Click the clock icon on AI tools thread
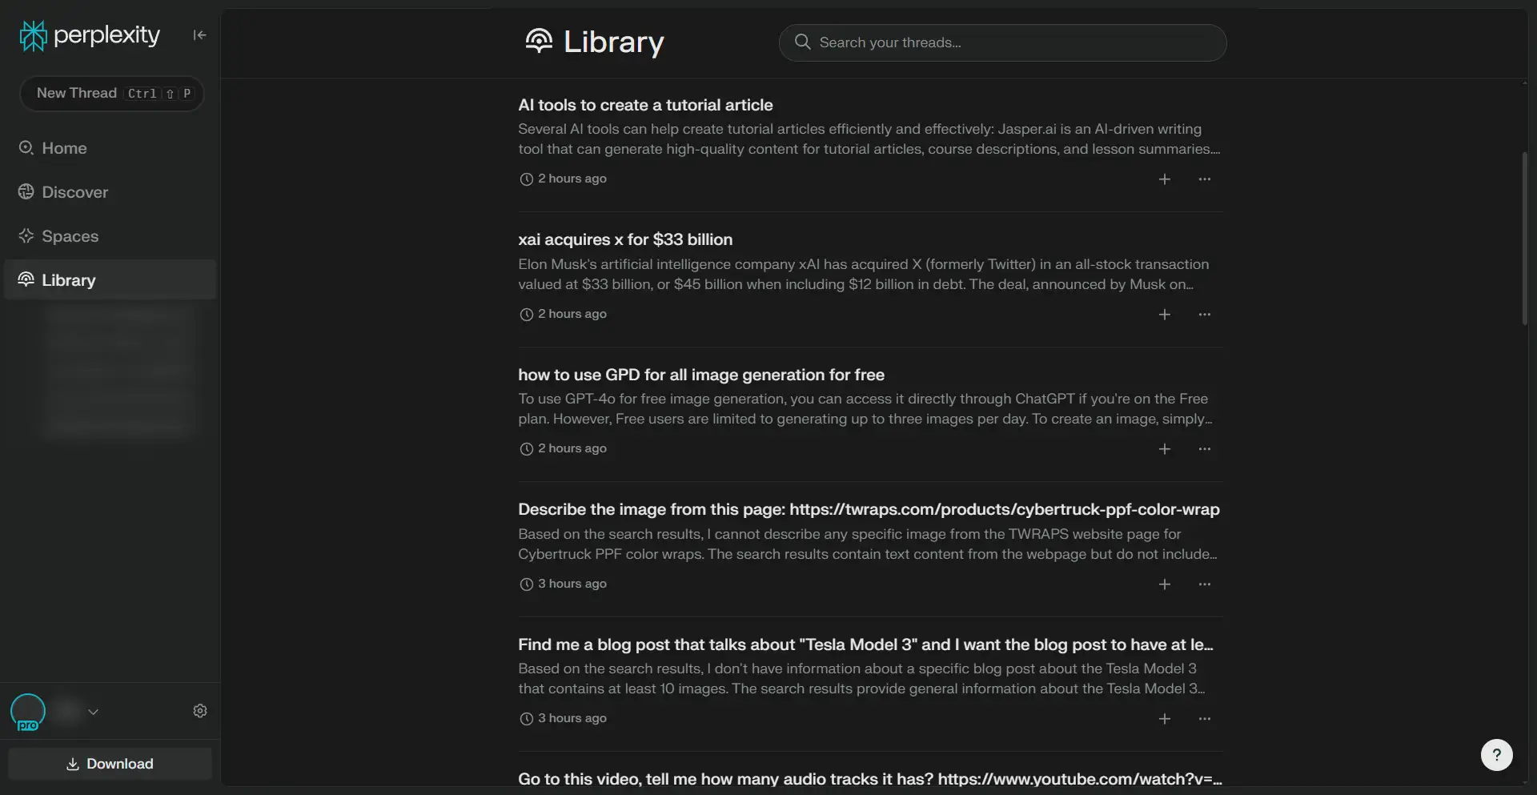This screenshot has width=1537, height=795. (x=526, y=179)
